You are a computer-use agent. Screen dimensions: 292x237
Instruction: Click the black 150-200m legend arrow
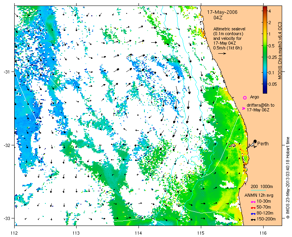pos(253,220)
